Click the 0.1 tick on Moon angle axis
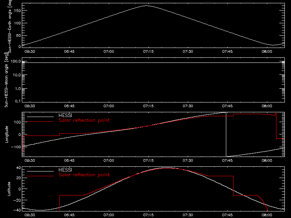The height and width of the screenshot is (218, 291). pyautogui.click(x=18, y=101)
